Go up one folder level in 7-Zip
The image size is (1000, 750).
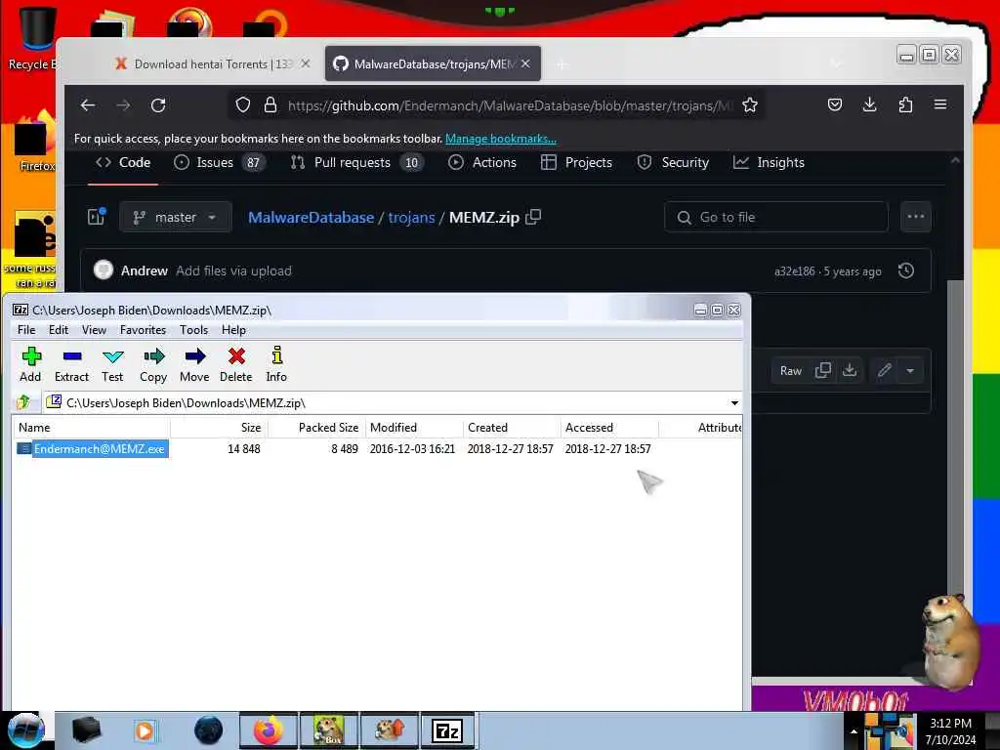click(23, 402)
